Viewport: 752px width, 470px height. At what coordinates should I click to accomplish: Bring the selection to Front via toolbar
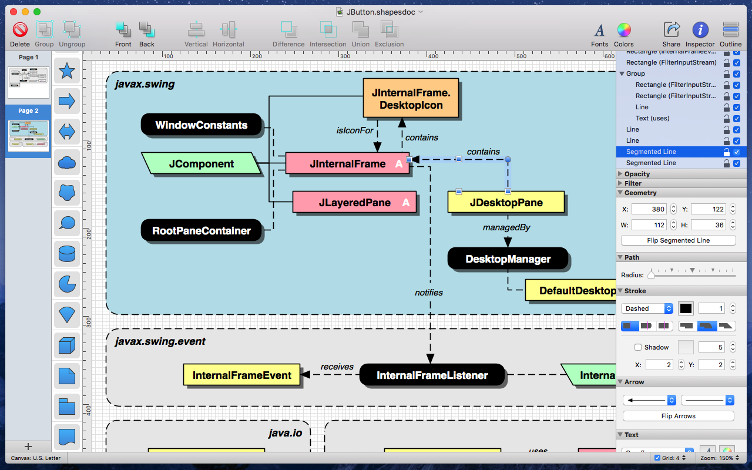[123, 29]
